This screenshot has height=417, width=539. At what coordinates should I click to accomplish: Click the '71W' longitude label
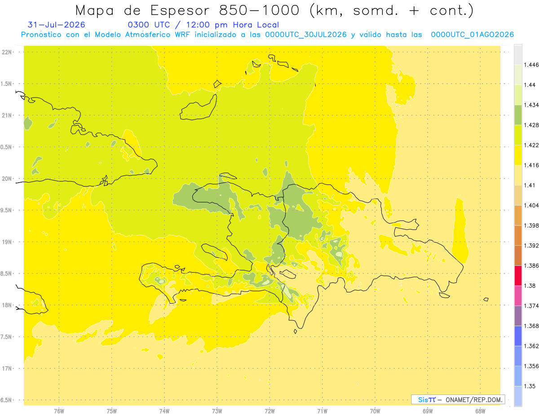point(322,411)
